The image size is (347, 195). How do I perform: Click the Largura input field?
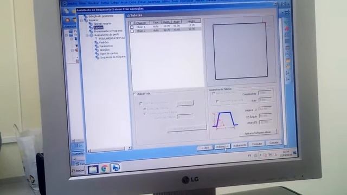click(265, 109)
